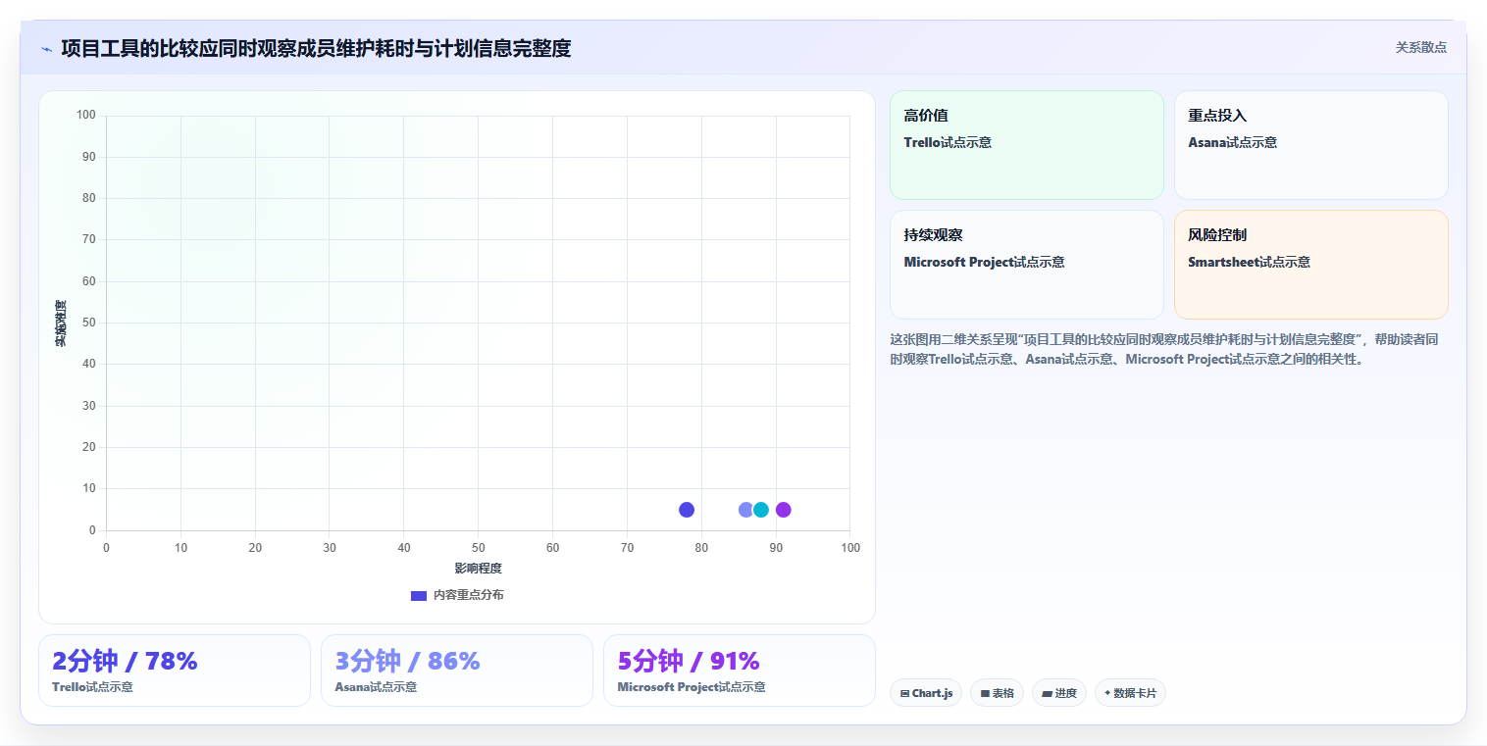This screenshot has height=746, width=1487.
Task: Click the Asana试点示意 caption under 3分钟
Action: pyautogui.click(x=376, y=687)
